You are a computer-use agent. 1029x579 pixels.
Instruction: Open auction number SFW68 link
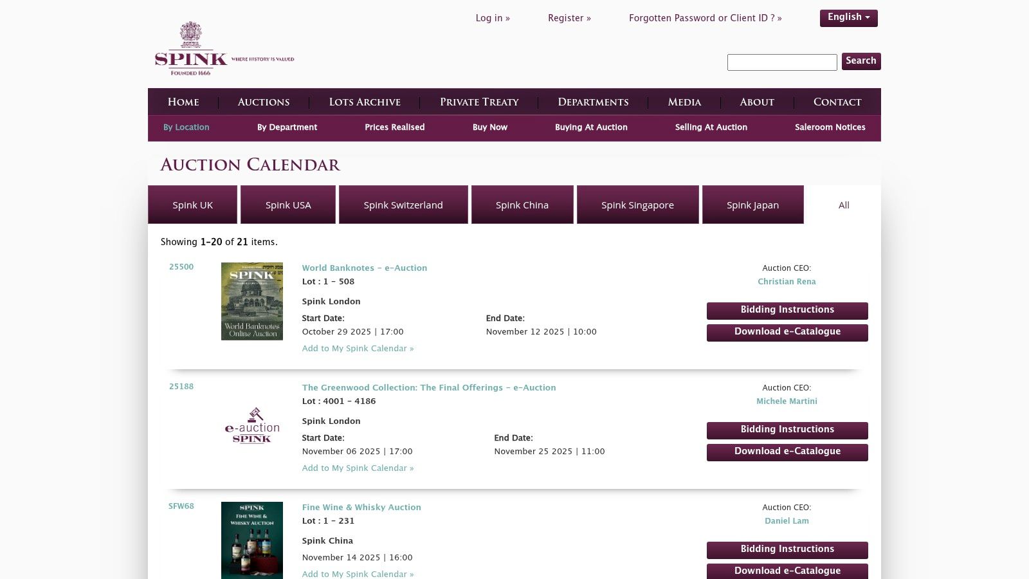click(181, 506)
